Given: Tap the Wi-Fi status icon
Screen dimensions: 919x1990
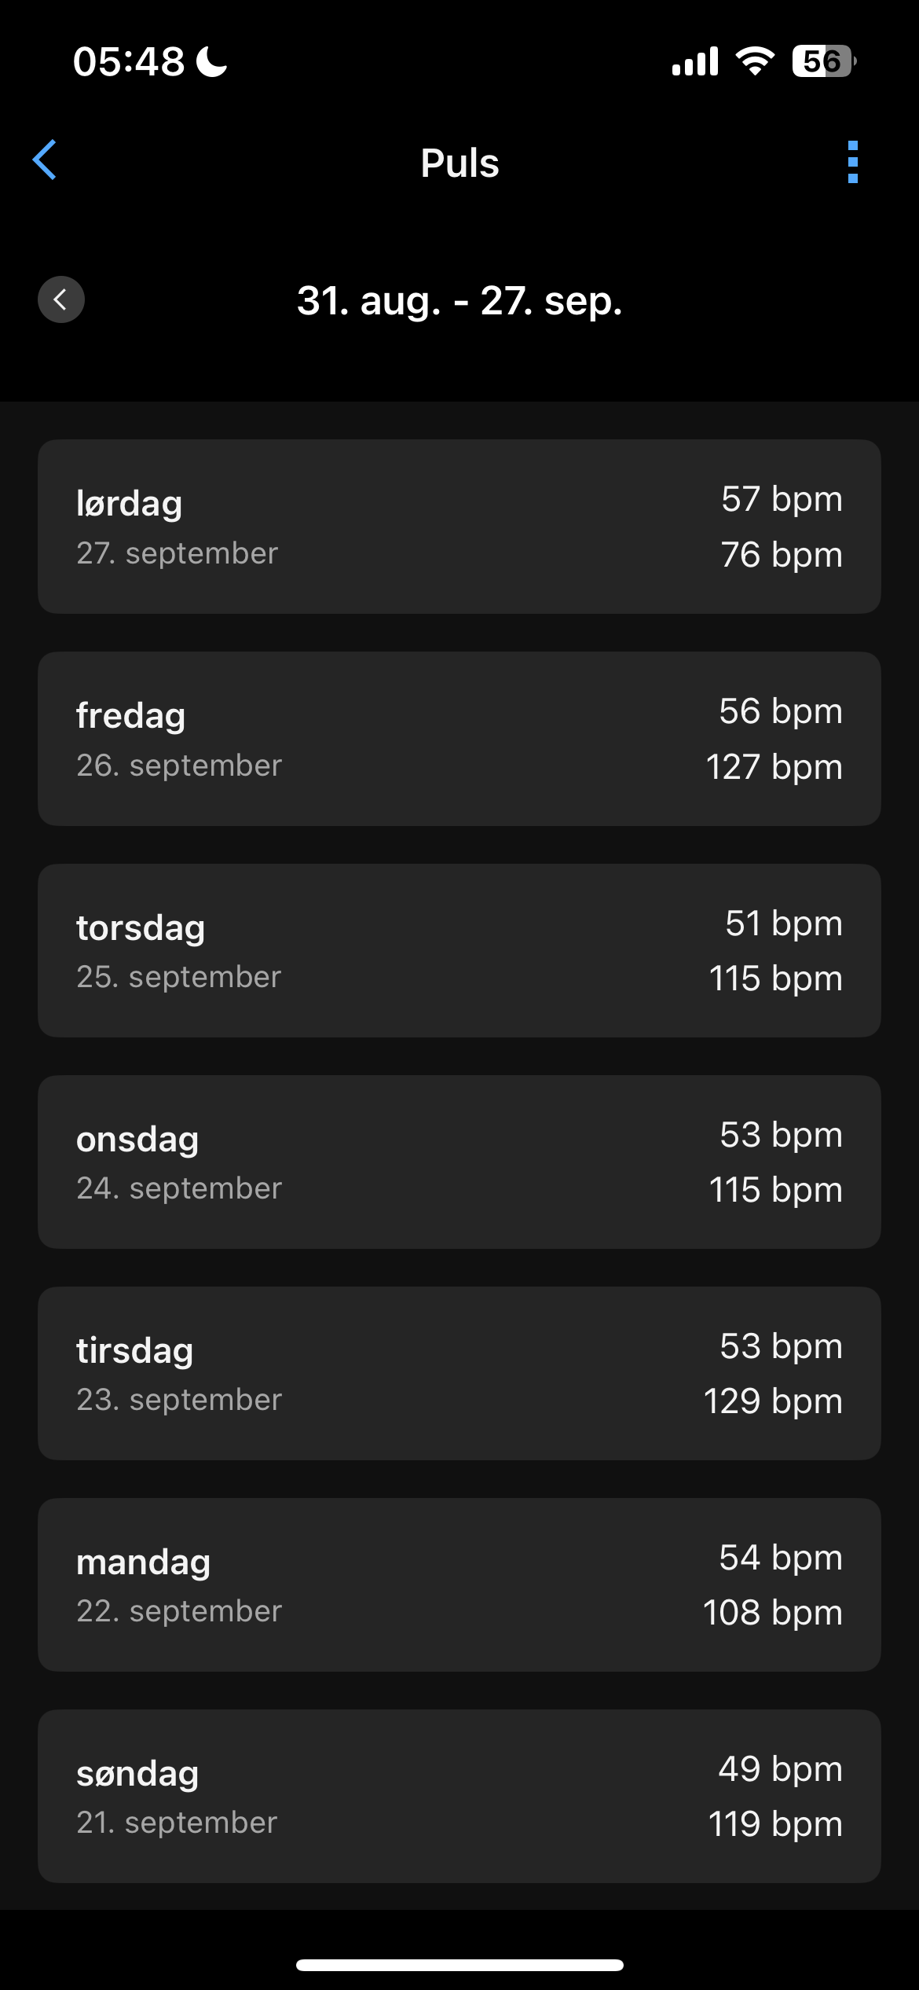Looking at the screenshot, I should coord(755,61).
